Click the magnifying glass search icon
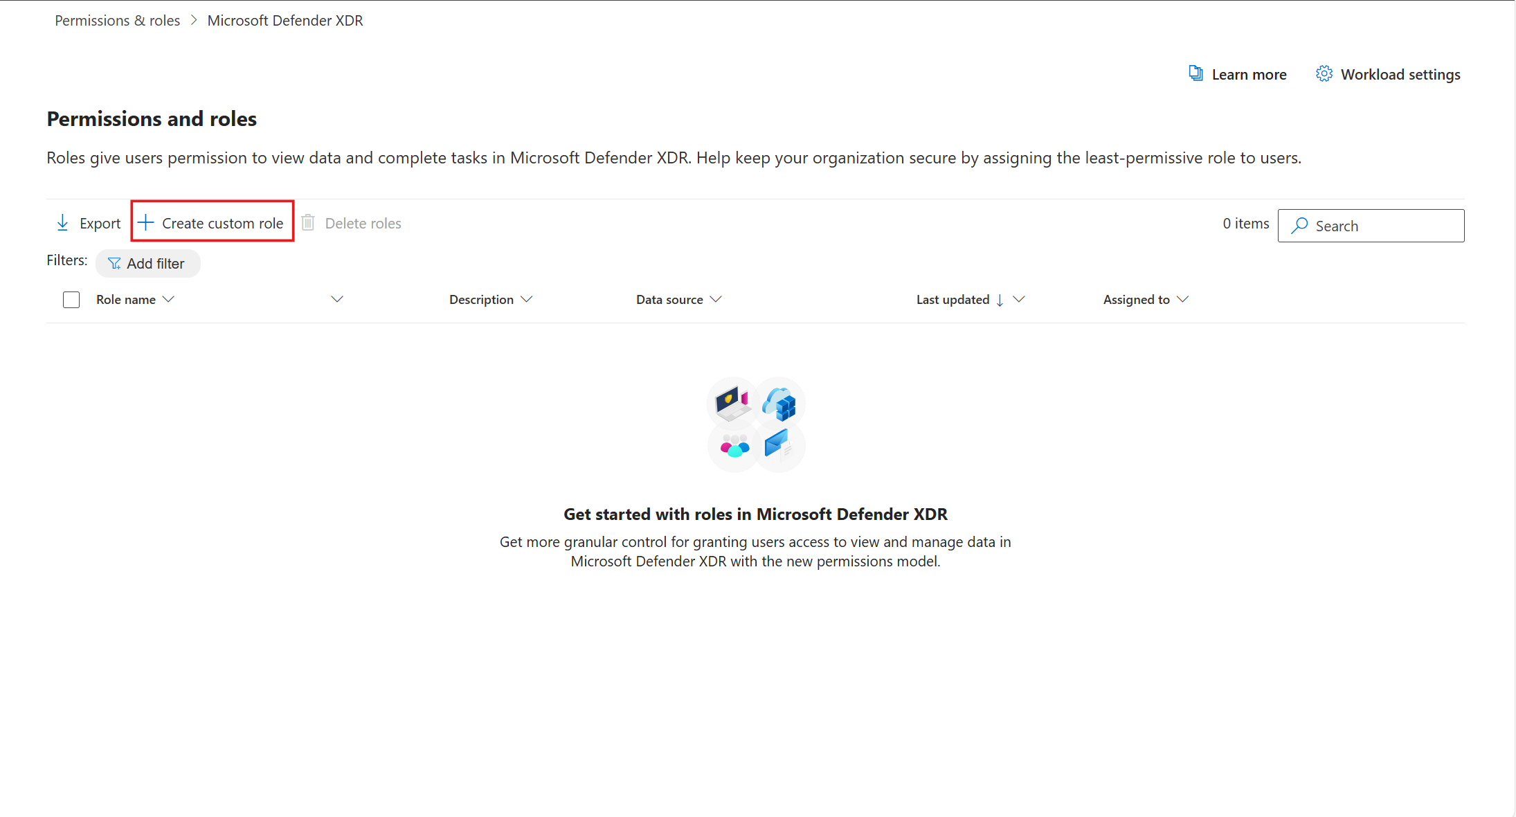The height and width of the screenshot is (817, 1516). pos(1299,226)
